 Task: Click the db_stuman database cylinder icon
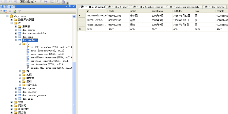[x=11, y=16]
